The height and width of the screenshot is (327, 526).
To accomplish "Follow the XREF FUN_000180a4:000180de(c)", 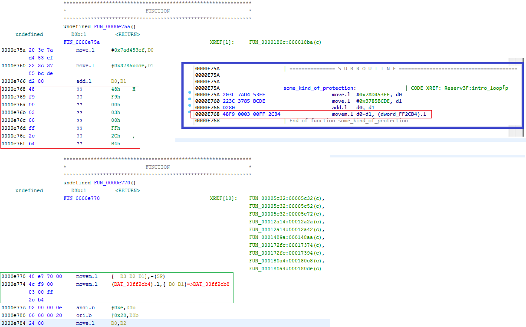I will click(x=285, y=268).
